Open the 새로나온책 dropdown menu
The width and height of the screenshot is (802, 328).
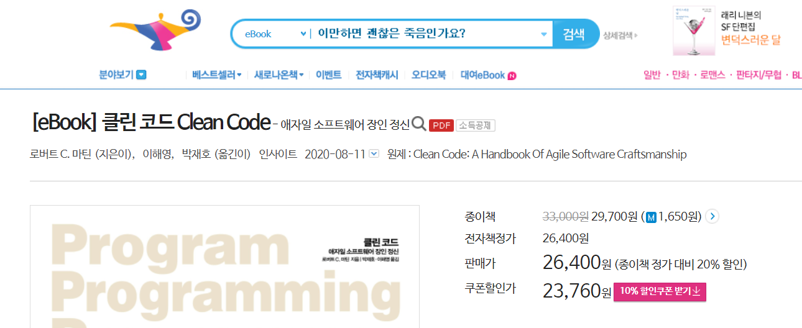click(x=279, y=75)
